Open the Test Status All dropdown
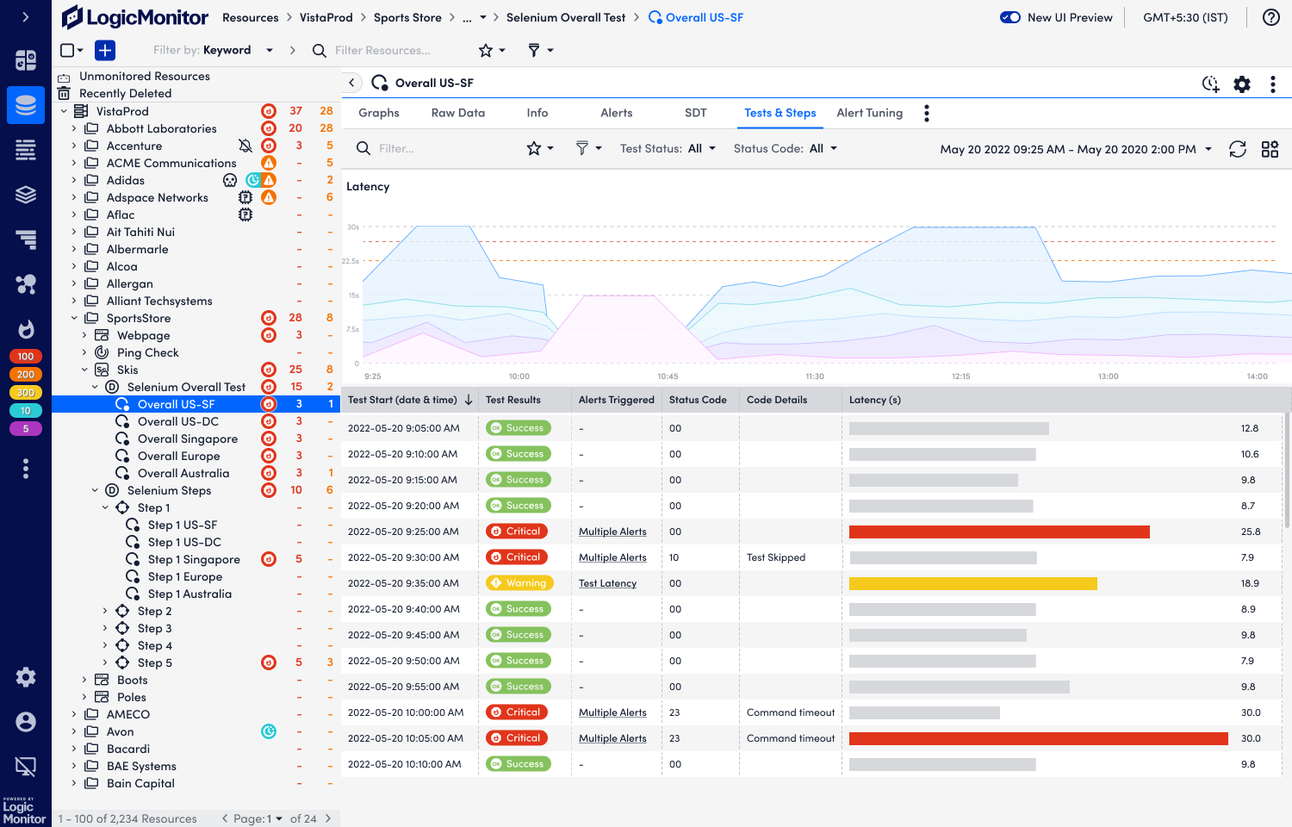The width and height of the screenshot is (1292, 827). pyautogui.click(x=668, y=148)
